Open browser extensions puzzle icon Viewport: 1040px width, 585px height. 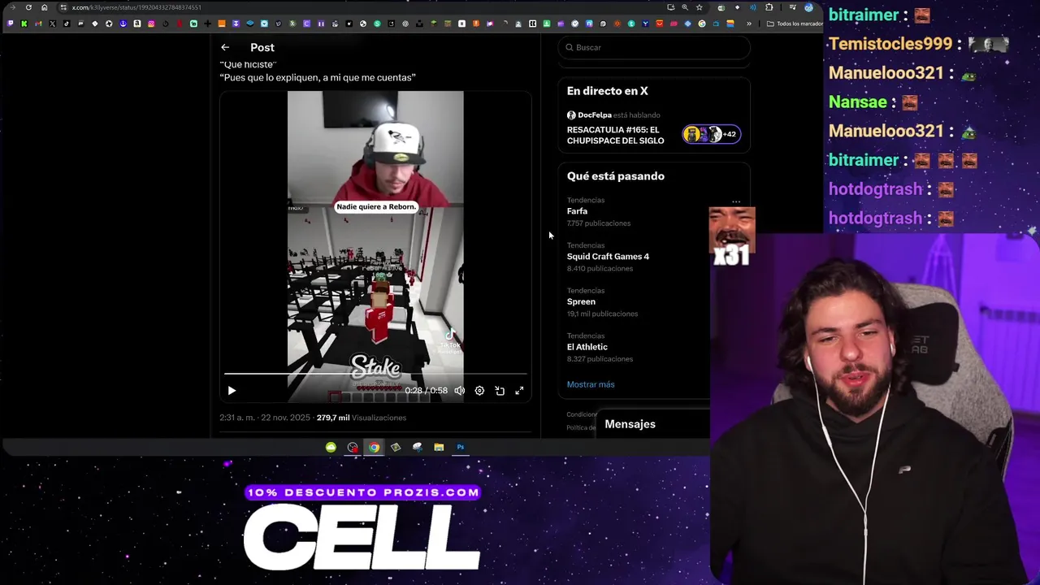(769, 7)
